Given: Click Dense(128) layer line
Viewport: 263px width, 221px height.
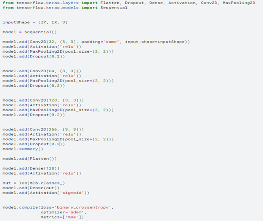Looking at the screenshot, I should point(31,168).
